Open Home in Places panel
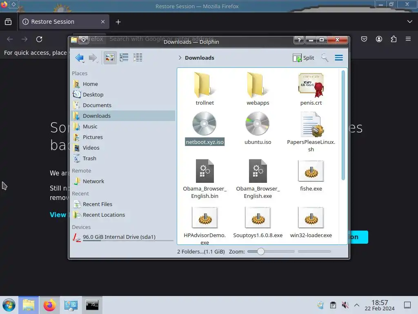Screen dimensions: 418x314 coord(123,84)
